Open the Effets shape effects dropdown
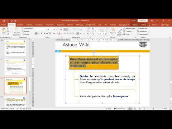Screen dimensions: 172x129 [x=127, y=34]
